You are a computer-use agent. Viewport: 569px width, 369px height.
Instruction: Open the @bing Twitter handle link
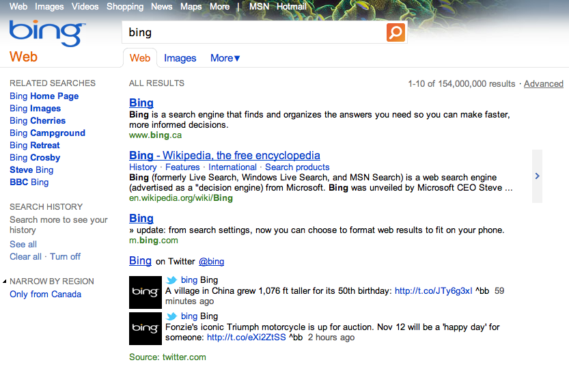211,261
